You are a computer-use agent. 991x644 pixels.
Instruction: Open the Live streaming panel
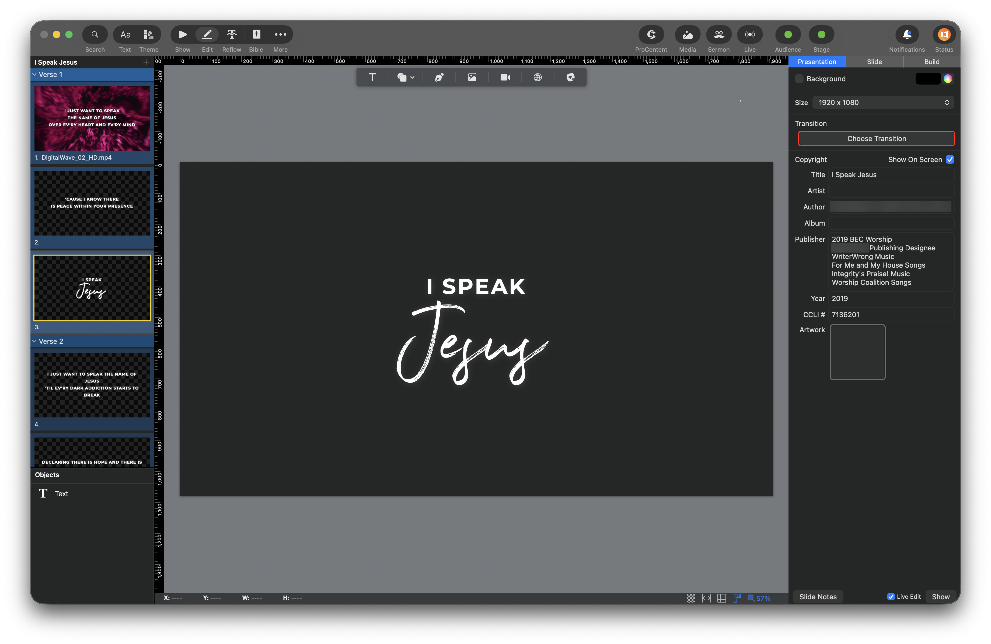click(749, 34)
